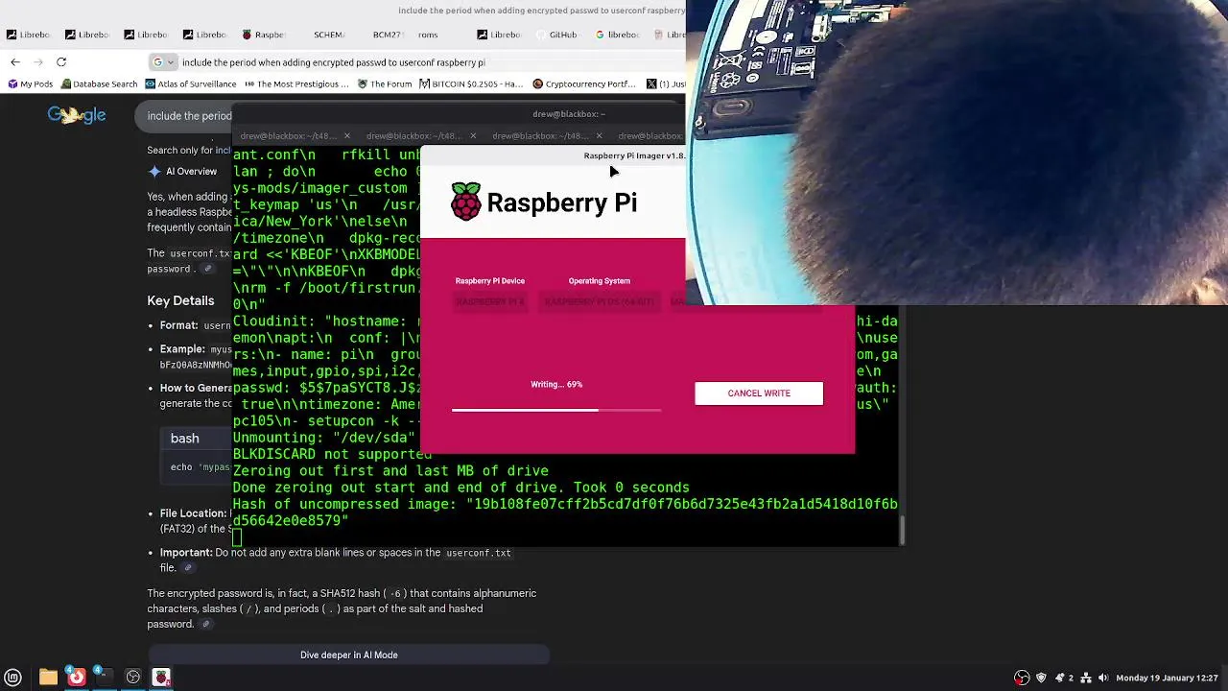Open the volume control tray icon

pos(1103,678)
